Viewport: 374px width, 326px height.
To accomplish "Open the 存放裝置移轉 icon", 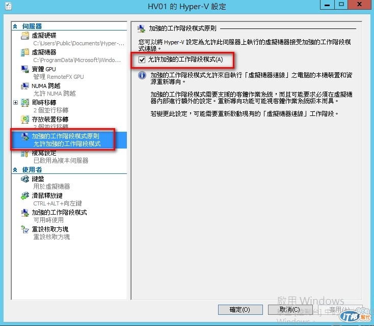I will [x=25, y=120].
